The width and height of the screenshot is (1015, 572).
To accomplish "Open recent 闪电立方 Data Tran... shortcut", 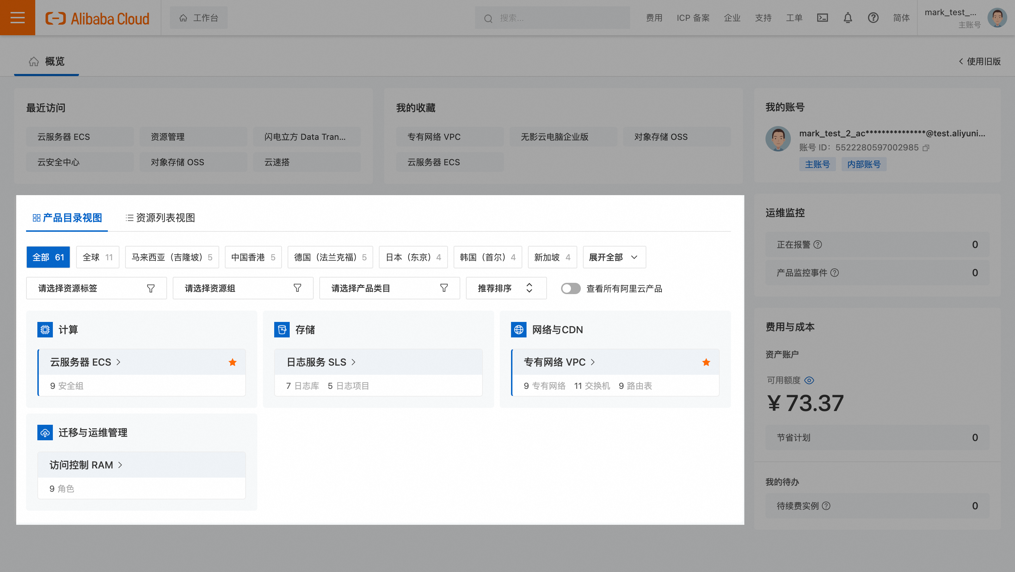I will 307,137.
